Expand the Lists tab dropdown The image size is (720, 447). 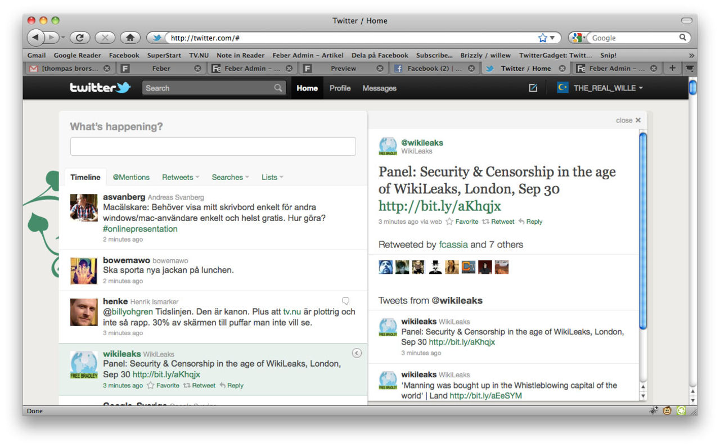[281, 178]
